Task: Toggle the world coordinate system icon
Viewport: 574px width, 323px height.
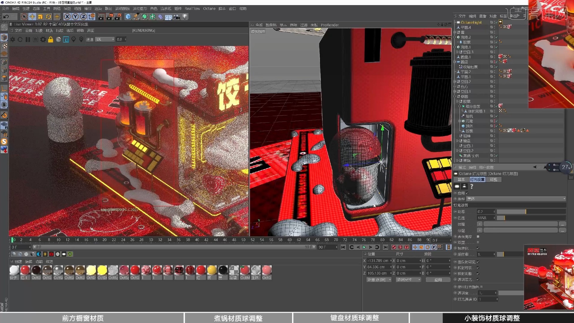Action: (x=92, y=17)
